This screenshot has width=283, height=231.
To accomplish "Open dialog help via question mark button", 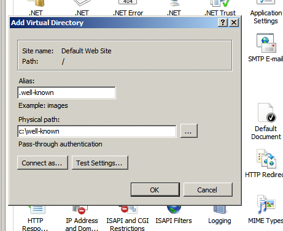I will [x=223, y=22].
